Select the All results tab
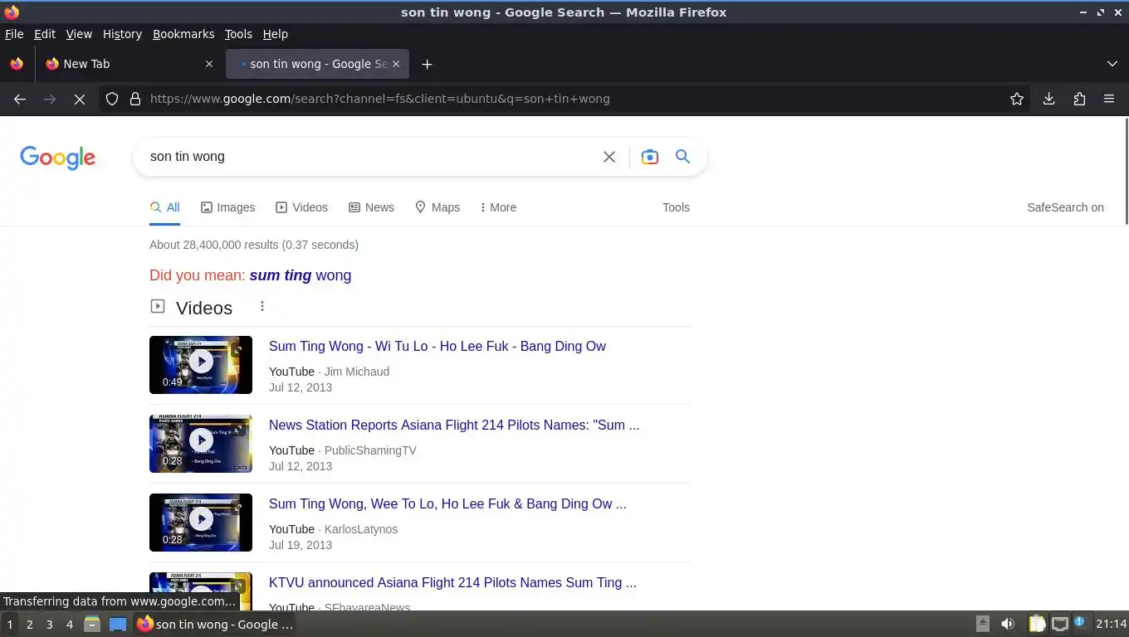 pos(165,207)
